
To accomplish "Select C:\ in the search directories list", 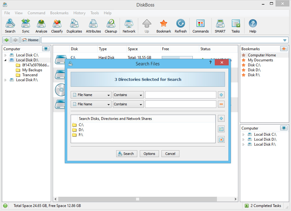I will 81,125.
